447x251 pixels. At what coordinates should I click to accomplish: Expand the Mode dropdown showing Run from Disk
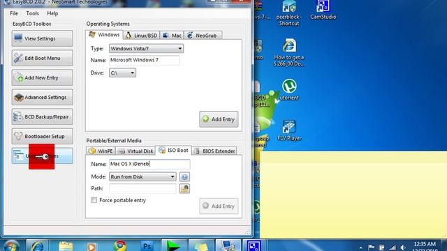point(142,176)
